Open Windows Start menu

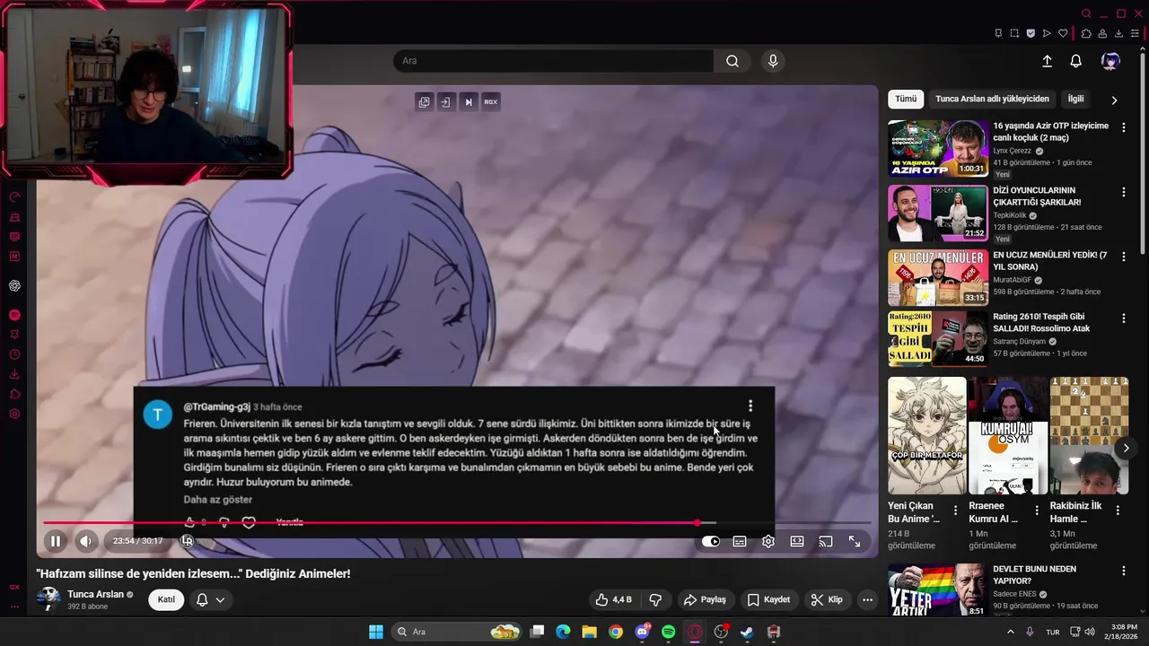pyautogui.click(x=376, y=632)
